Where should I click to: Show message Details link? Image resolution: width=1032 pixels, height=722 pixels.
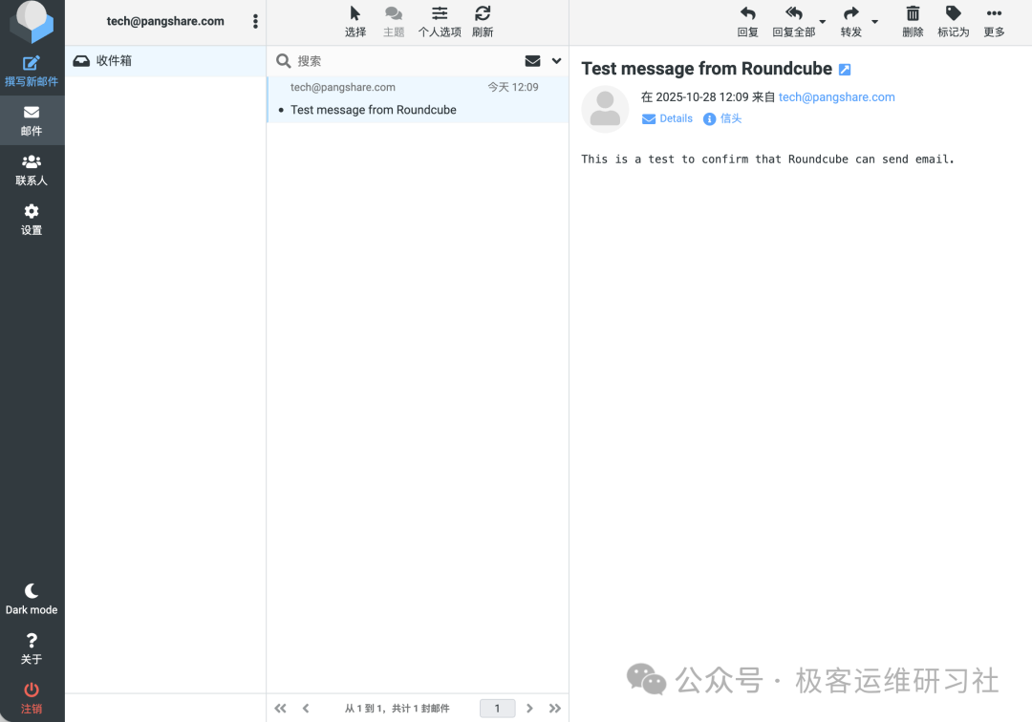(676, 118)
